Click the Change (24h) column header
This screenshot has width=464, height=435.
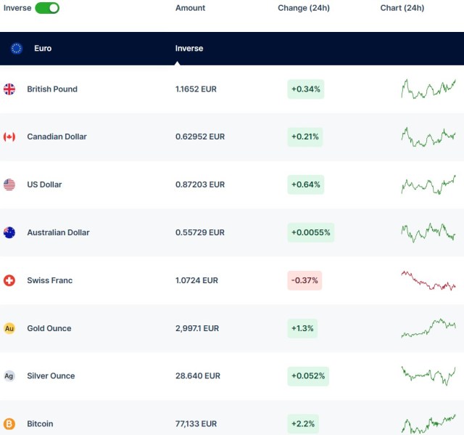tap(303, 8)
